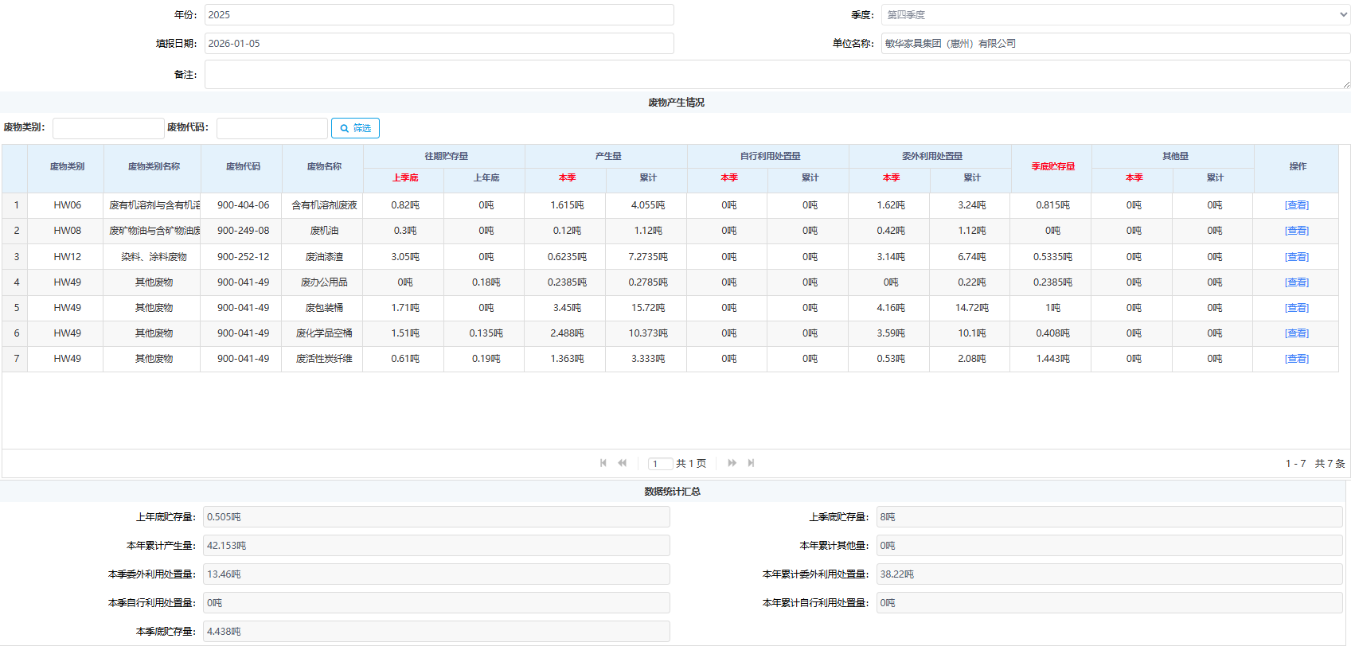Screen dimensions: 1351x650
Task: Click the 备注 textarea
Action: 777,75
